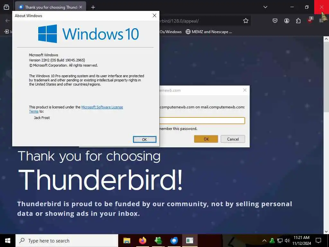Viewport: 329px width, 247px height.
Task: Click the page scrollbar up arrow
Action: (326, 39)
